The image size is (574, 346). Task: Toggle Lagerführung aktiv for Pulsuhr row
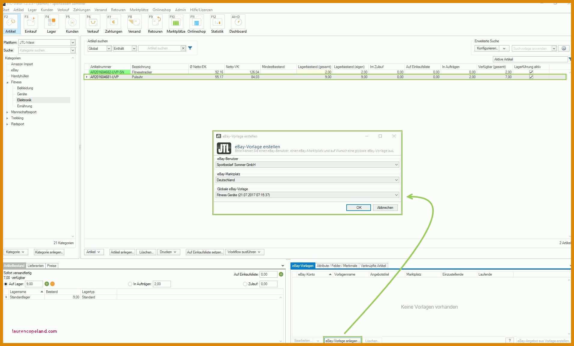coord(531,77)
